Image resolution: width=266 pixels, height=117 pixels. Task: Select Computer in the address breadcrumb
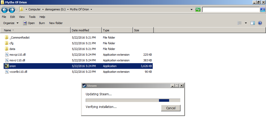[x=35, y=9]
